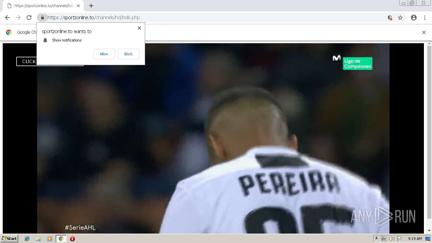Click the #SerieAHL hashtag overlay
Image resolution: width=432 pixels, height=243 pixels.
click(80, 227)
